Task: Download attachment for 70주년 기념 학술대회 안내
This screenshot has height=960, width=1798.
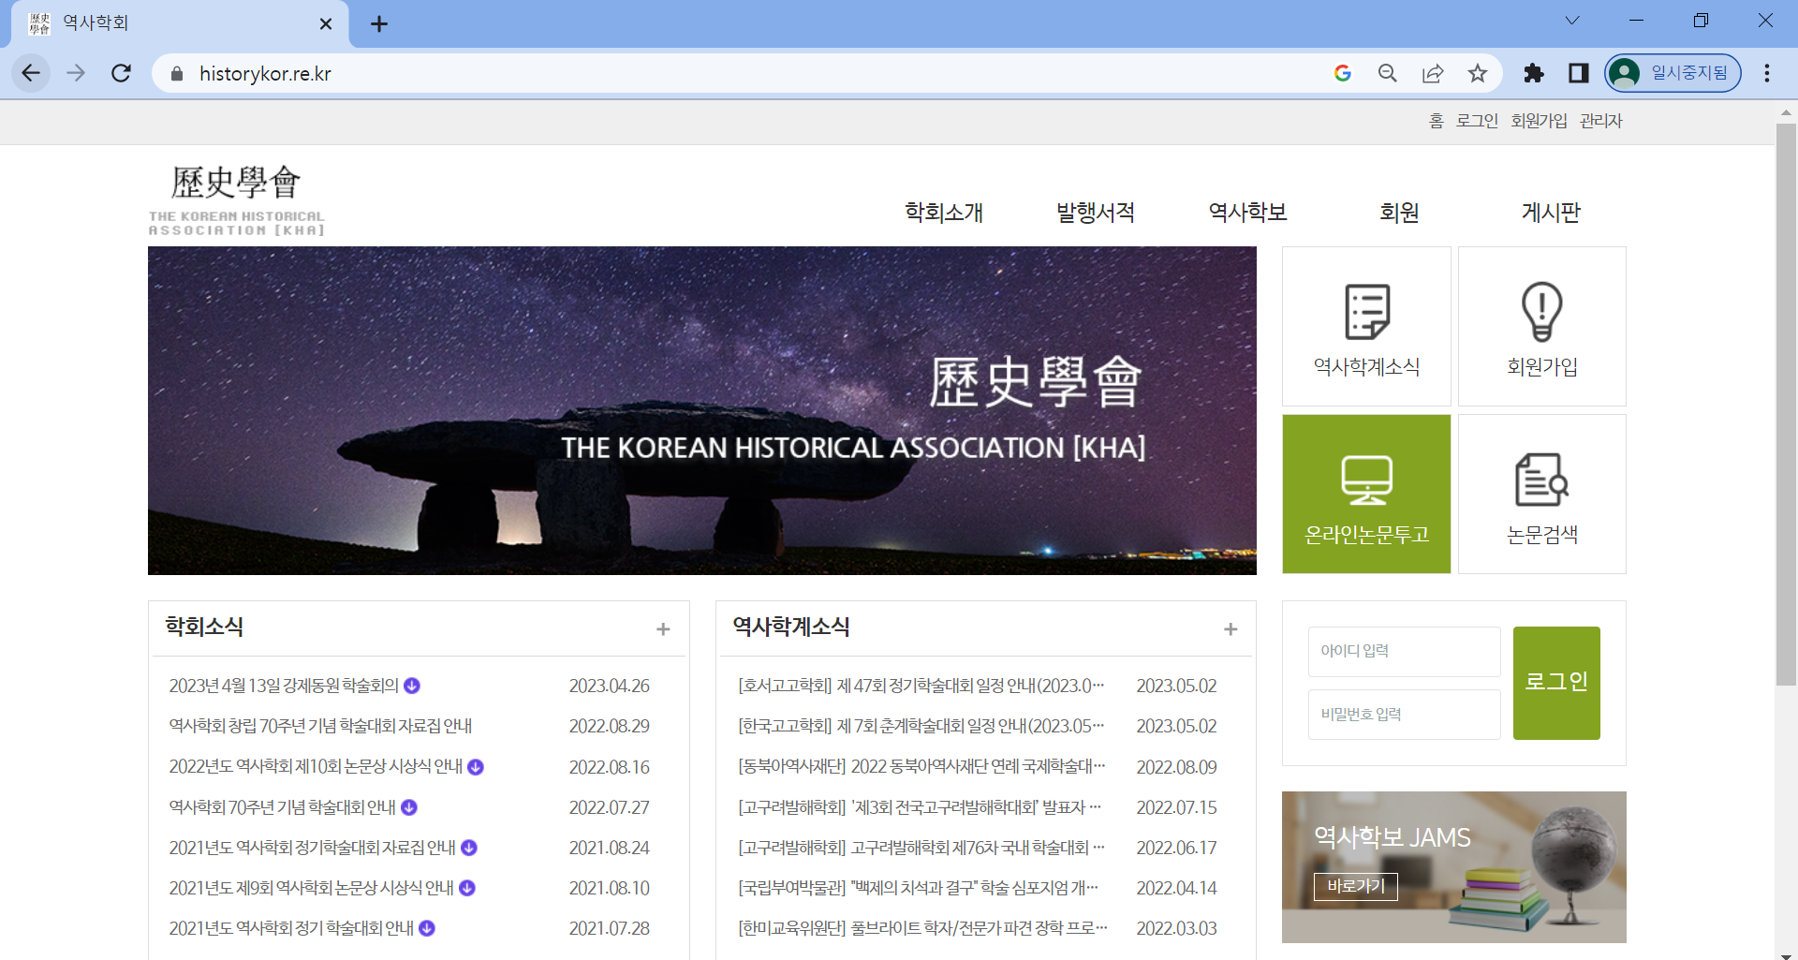Action: pos(409,807)
